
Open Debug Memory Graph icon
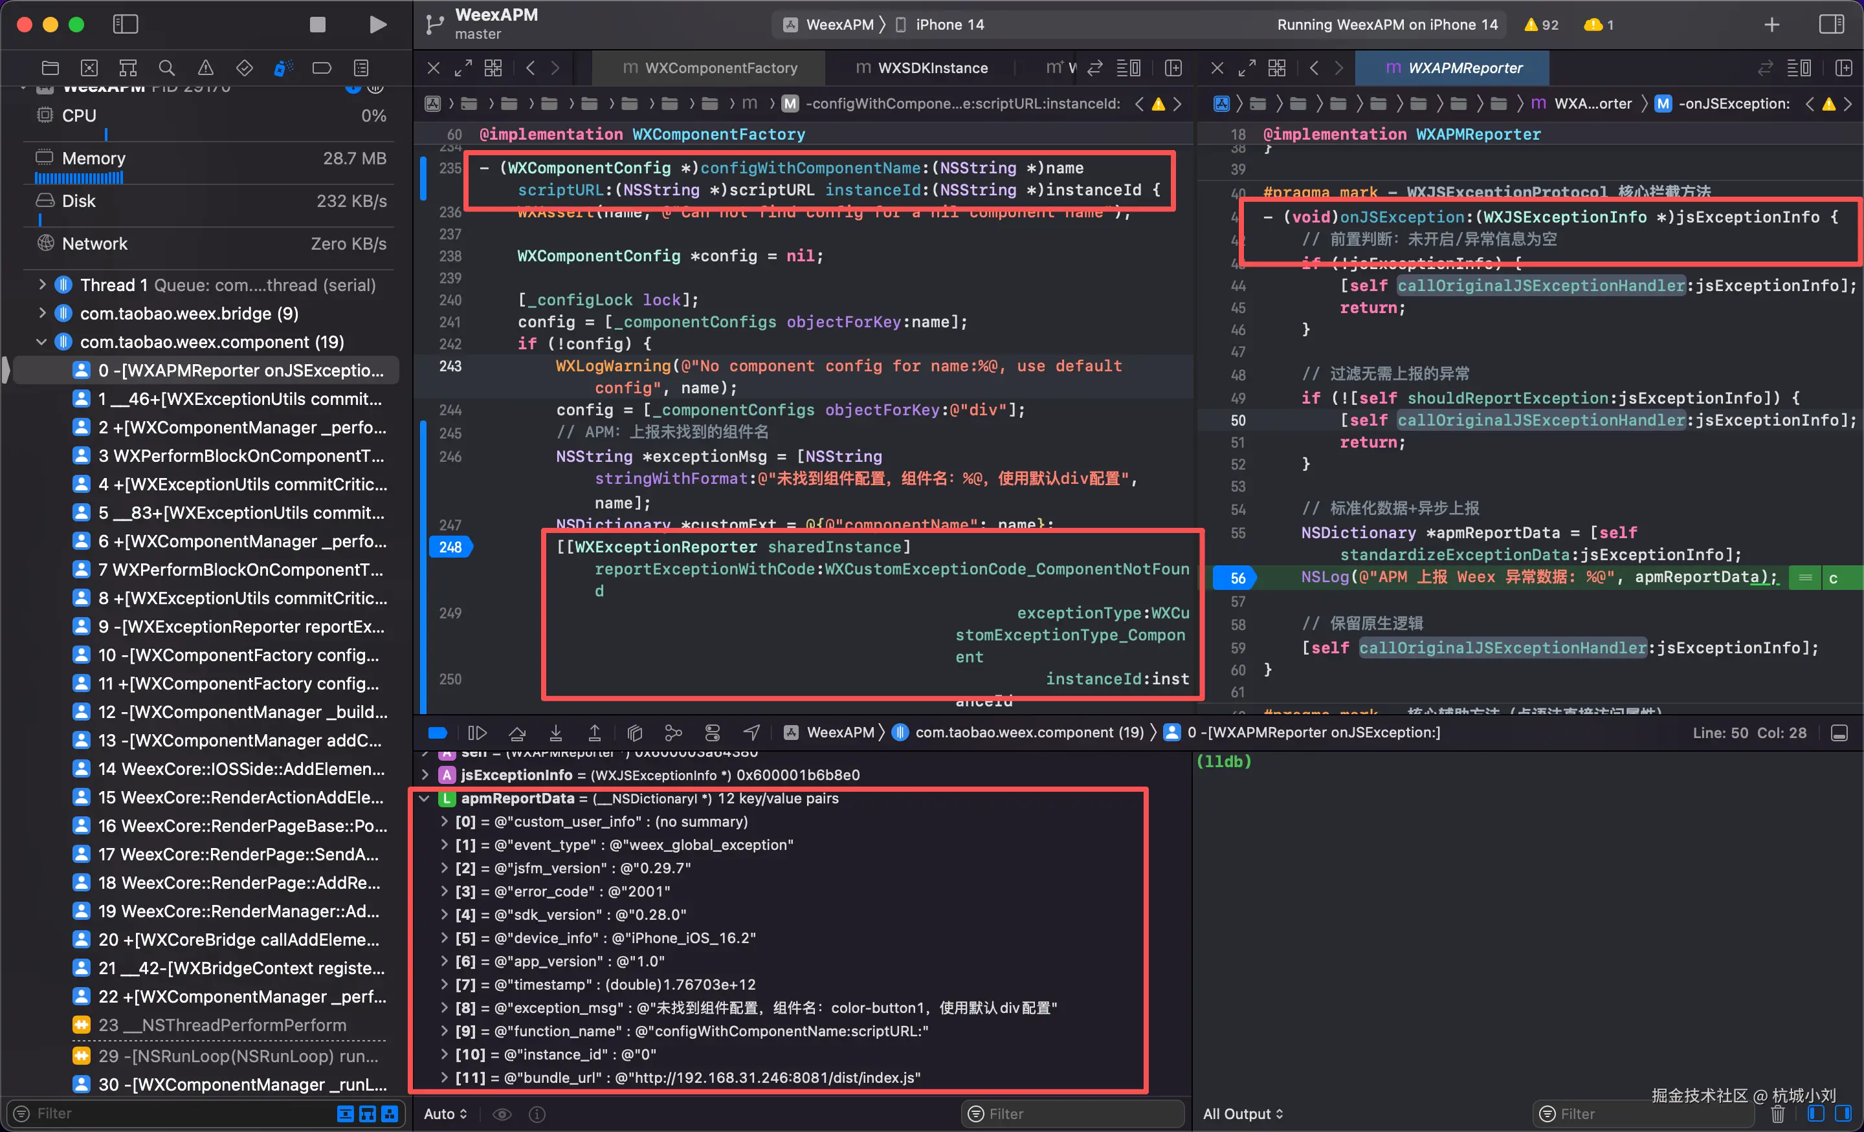click(673, 733)
